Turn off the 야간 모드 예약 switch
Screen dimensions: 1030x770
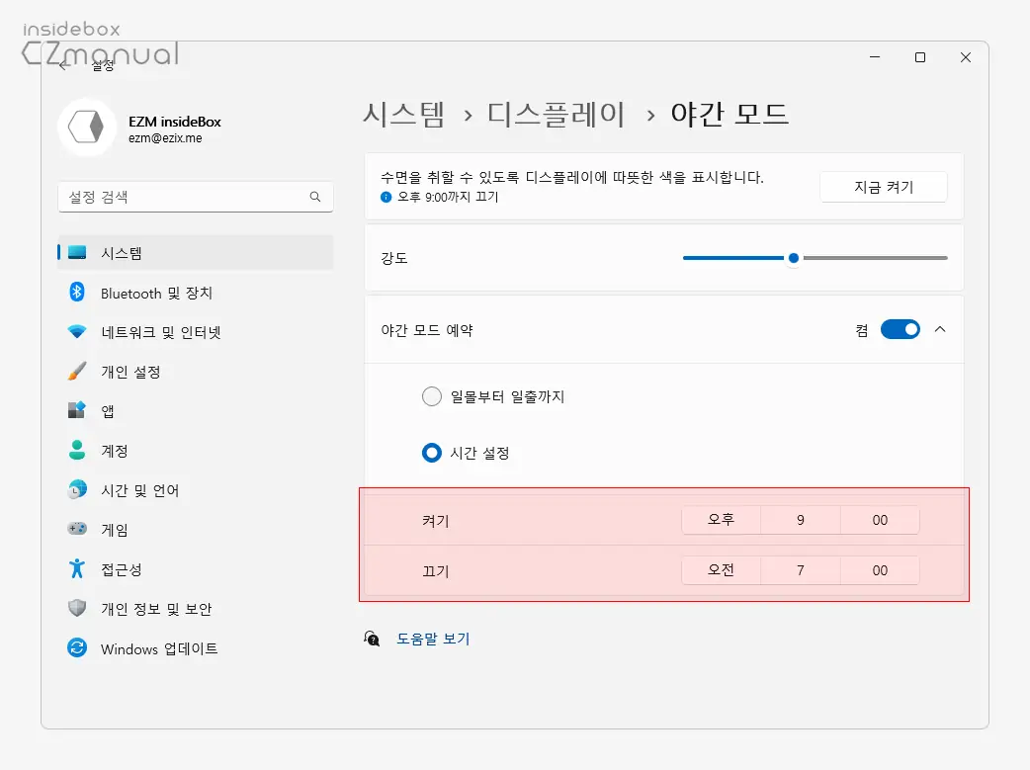[x=900, y=329]
